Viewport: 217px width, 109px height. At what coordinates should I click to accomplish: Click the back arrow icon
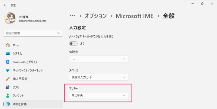click(5, 5)
